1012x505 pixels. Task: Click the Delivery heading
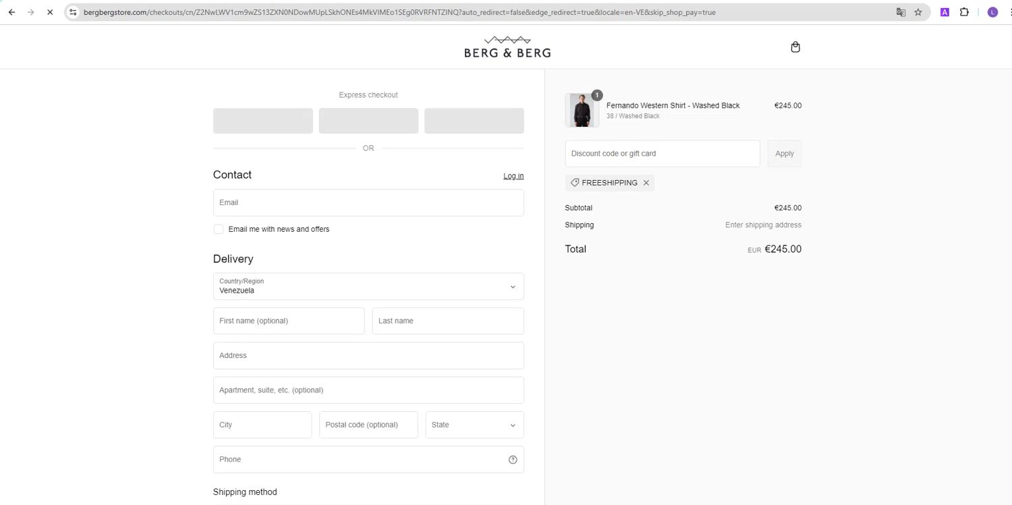pos(233,259)
